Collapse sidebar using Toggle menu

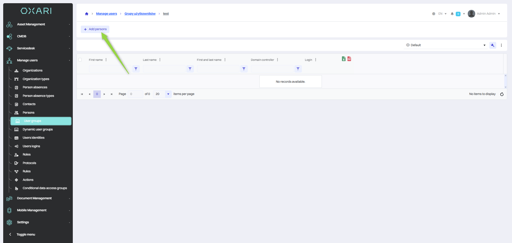pyautogui.click(x=26, y=234)
